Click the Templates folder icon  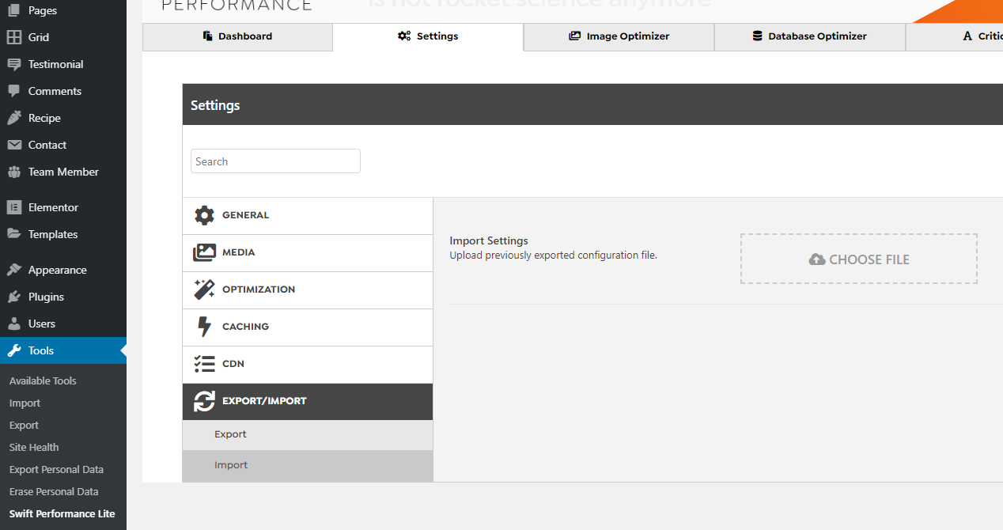(x=14, y=234)
